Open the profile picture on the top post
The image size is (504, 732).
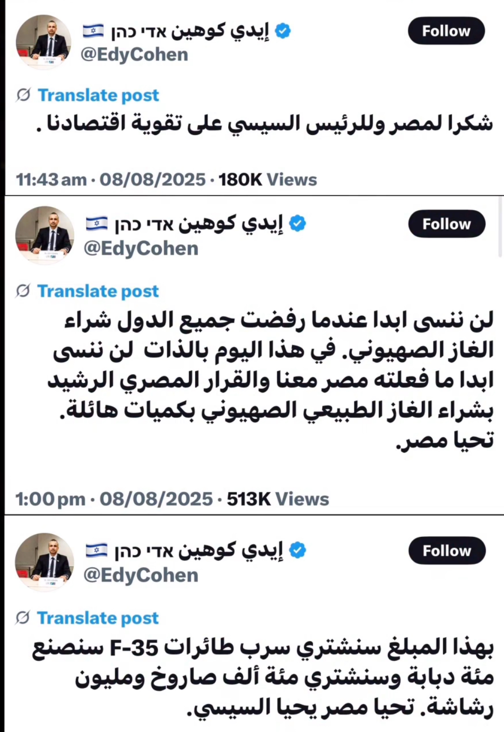point(44,42)
